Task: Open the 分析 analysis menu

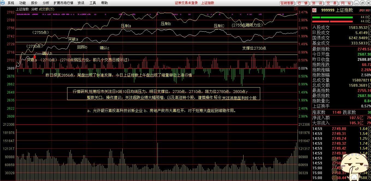Action: pyautogui.click(x=46, y=3)
